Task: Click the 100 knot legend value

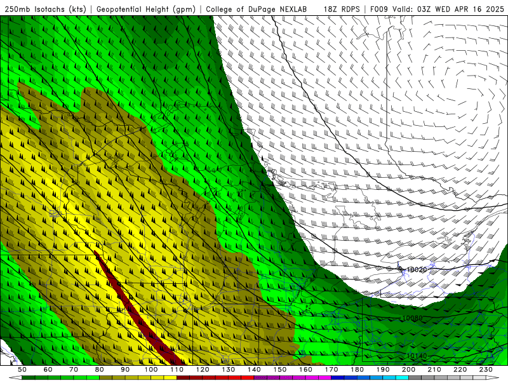Action: pos(151,370)
